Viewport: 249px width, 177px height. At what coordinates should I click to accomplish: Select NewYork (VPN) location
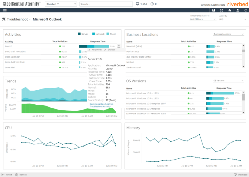pyautogui.click(x=134, y=46)
